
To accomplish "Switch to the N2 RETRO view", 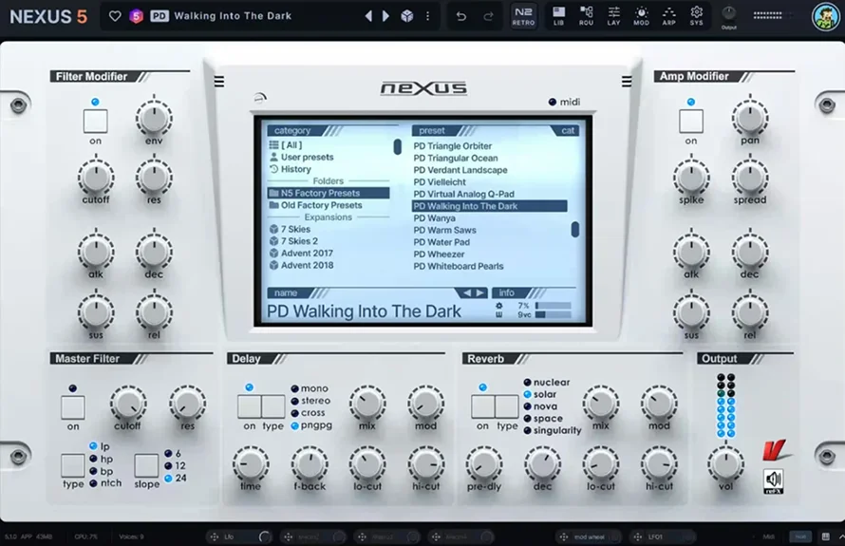I will tap(523, 15).
